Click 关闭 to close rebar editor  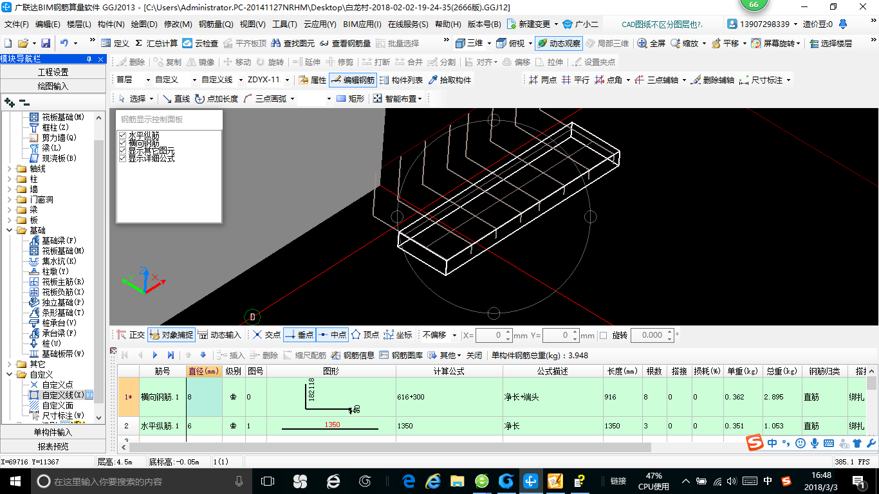474,355
